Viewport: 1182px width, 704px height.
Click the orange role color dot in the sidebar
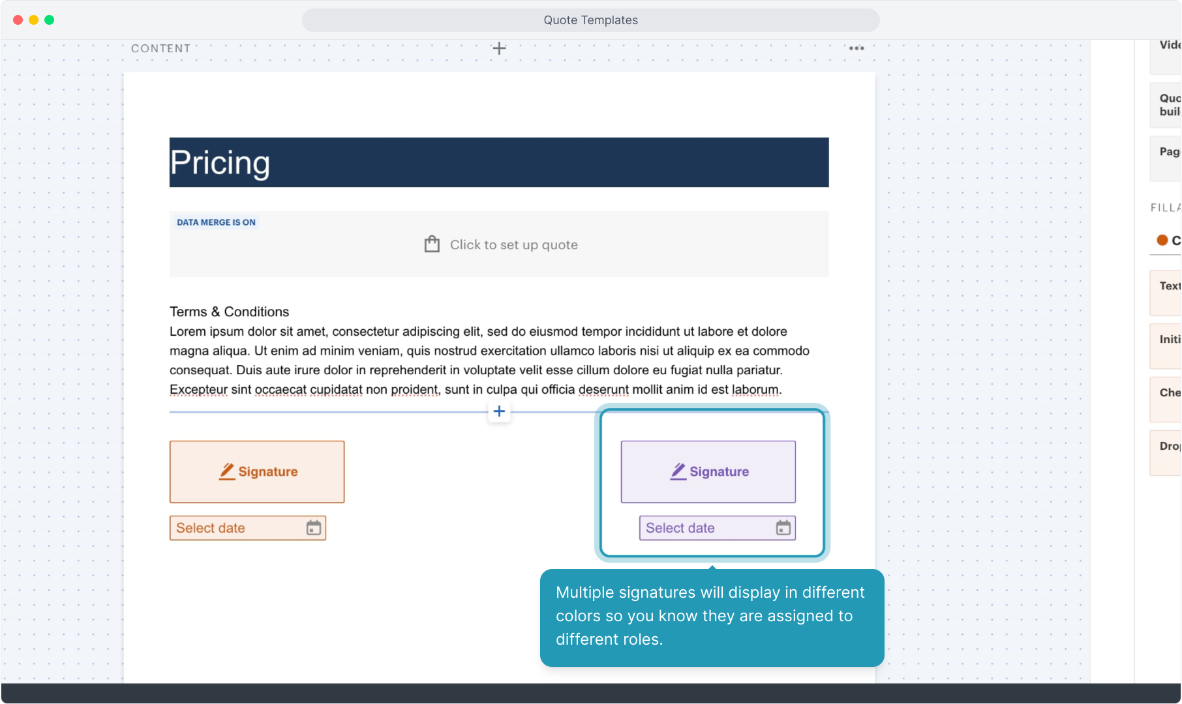1162,240
